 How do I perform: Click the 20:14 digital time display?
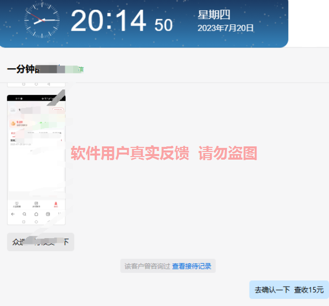point(108,21)
